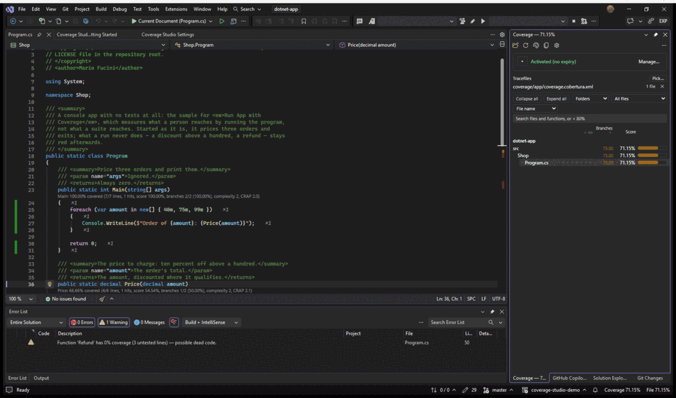Click the split editor icon
This screenshot has width=676, height=398.
click(x=502, y=45)
